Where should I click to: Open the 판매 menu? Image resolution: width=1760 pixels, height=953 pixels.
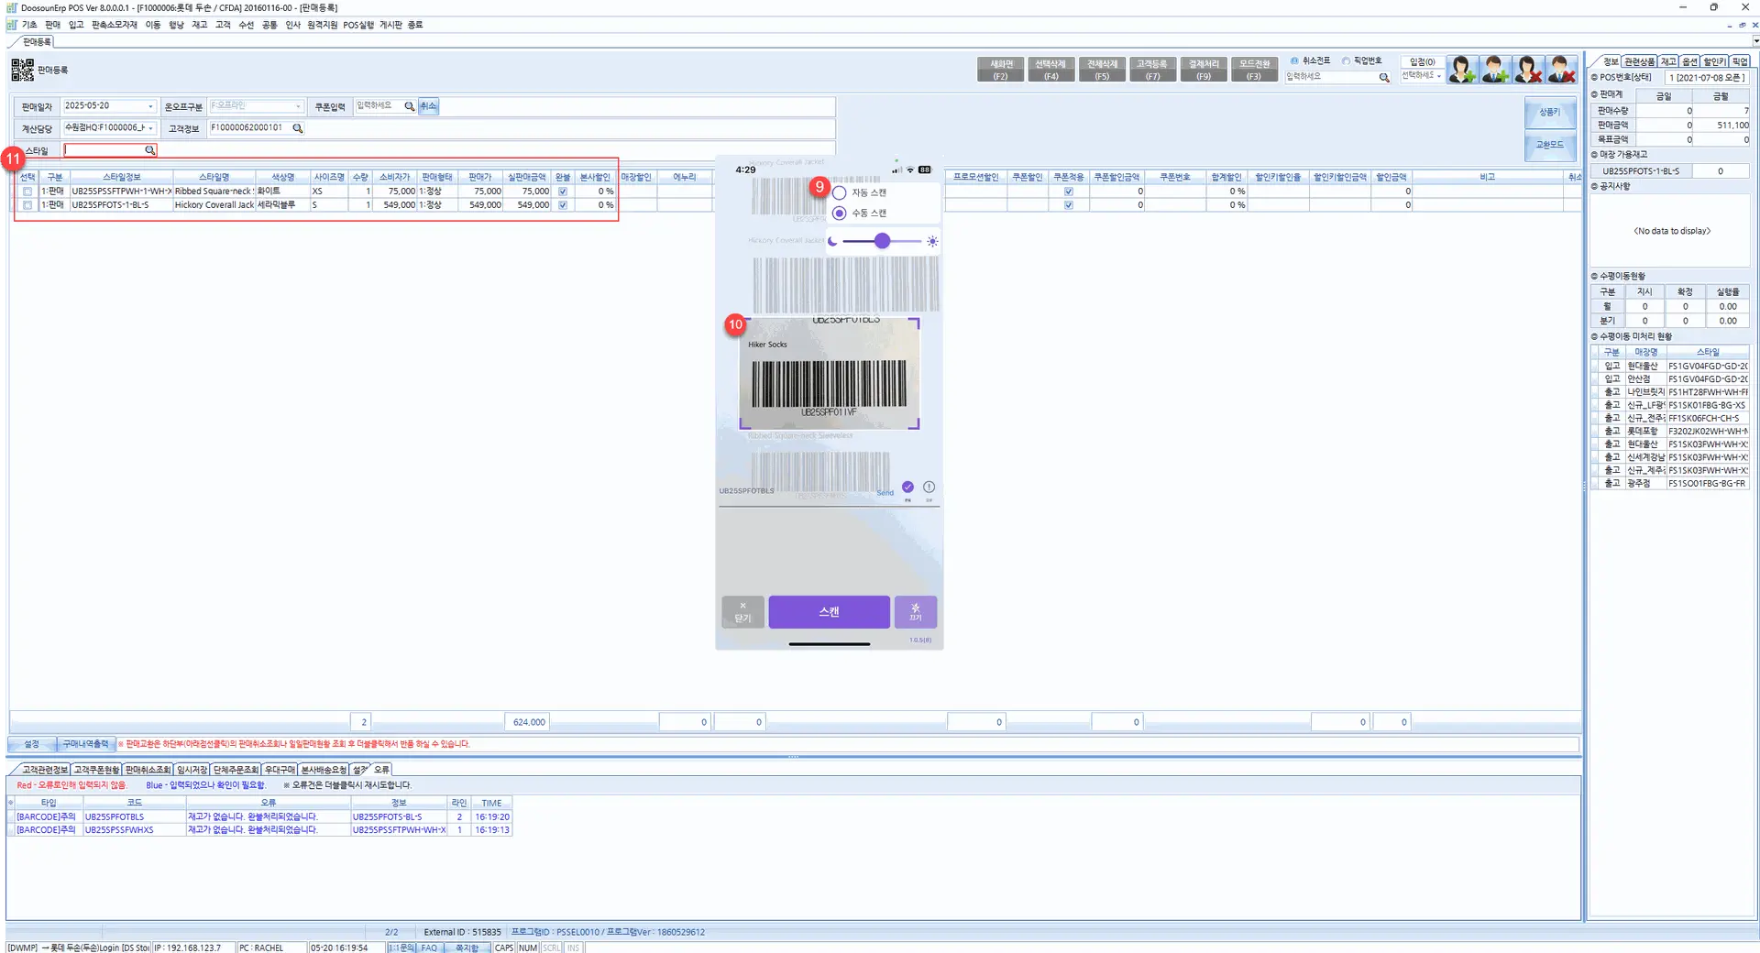[x=52, y=25]
